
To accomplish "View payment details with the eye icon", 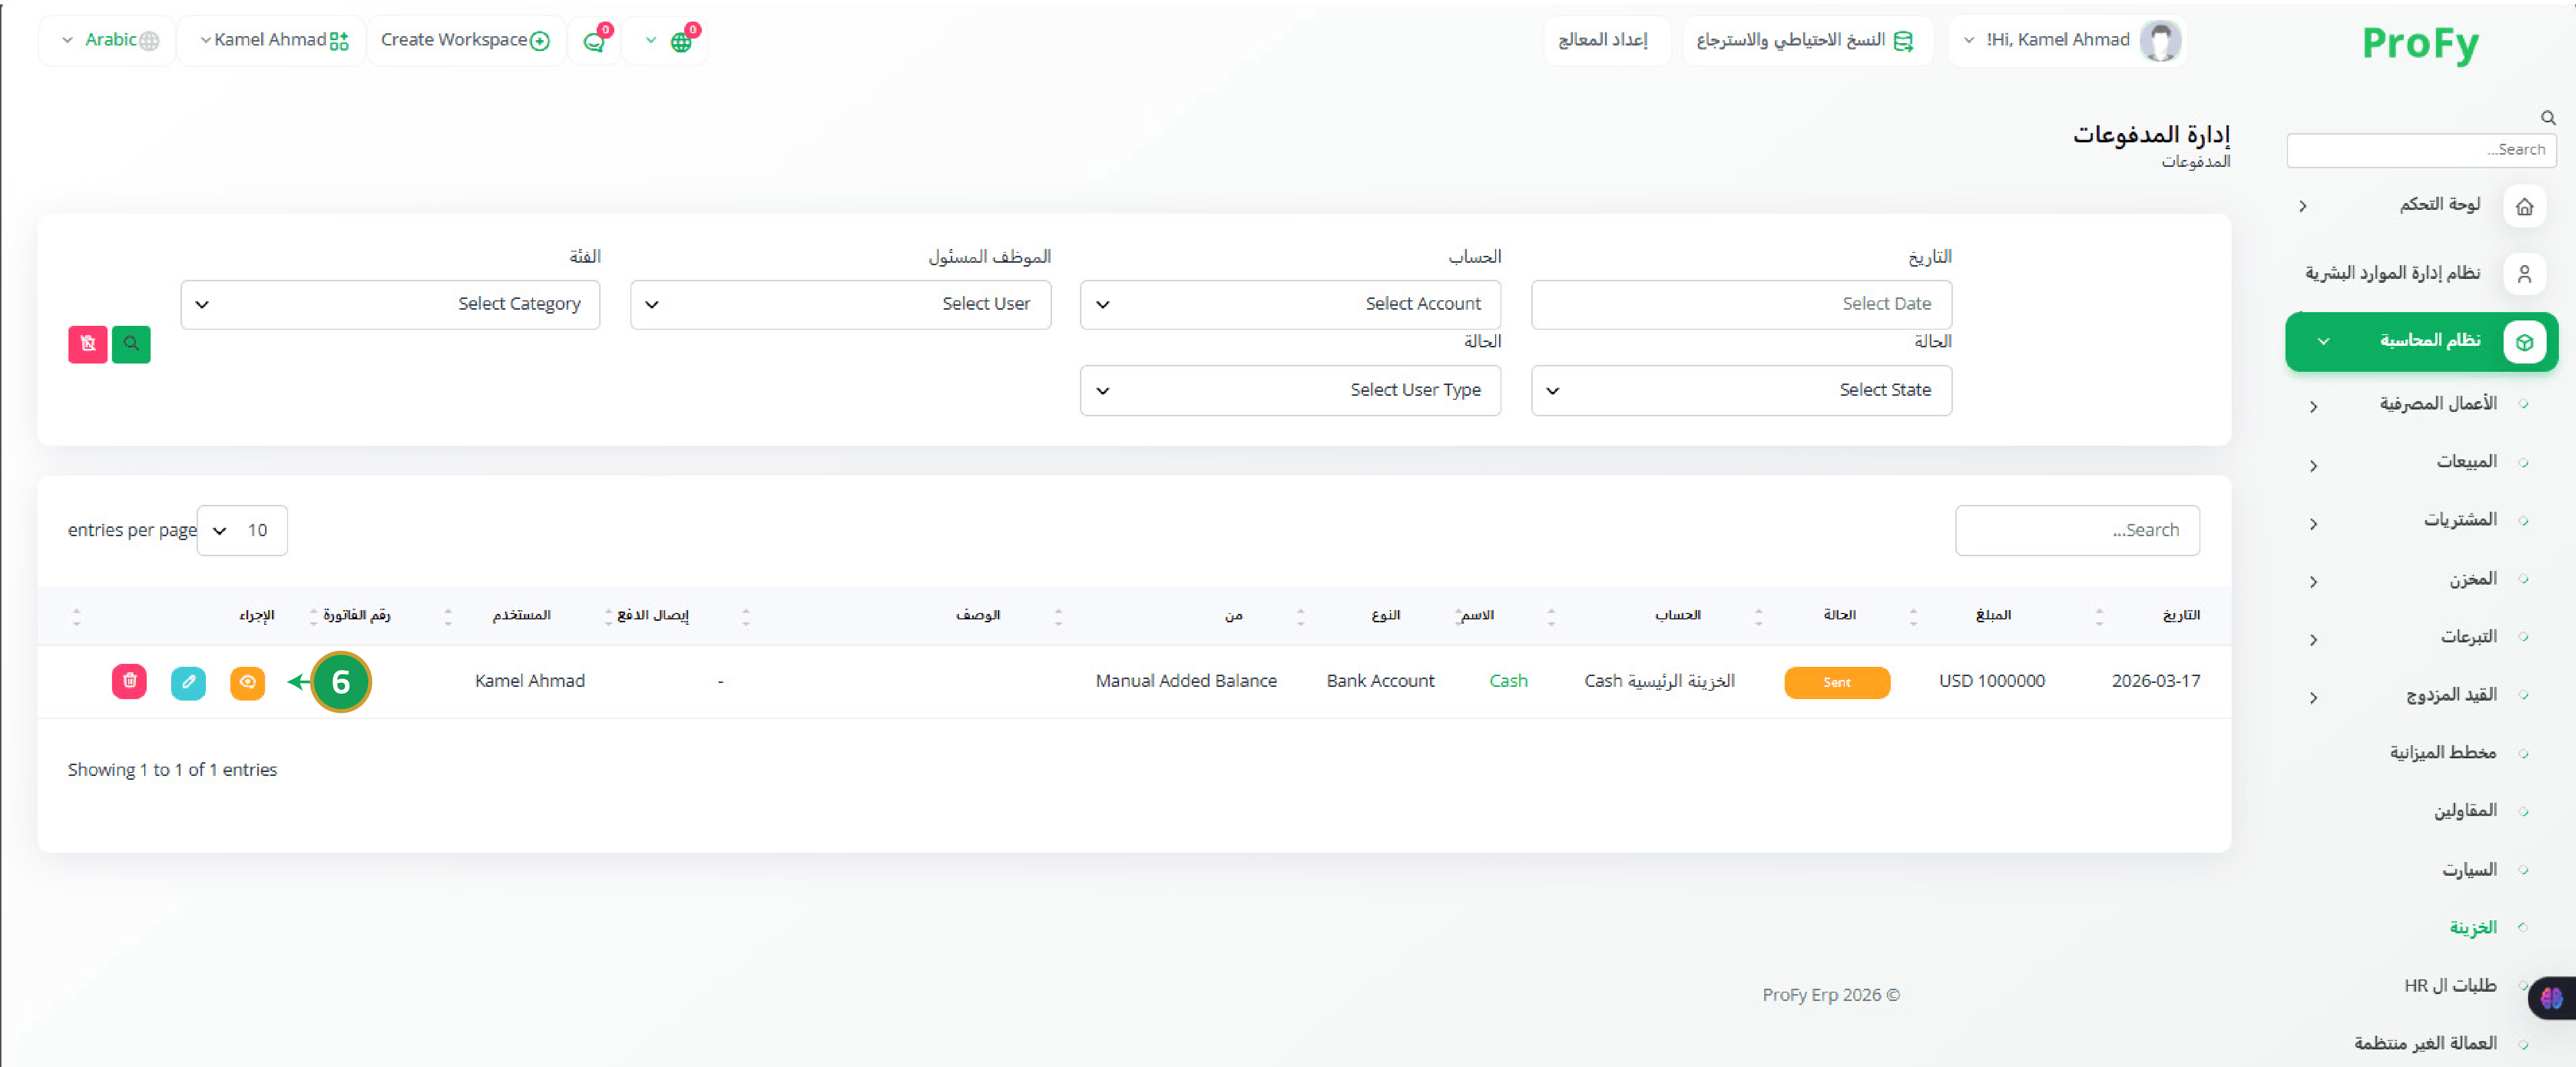I will tap(247, 682).
